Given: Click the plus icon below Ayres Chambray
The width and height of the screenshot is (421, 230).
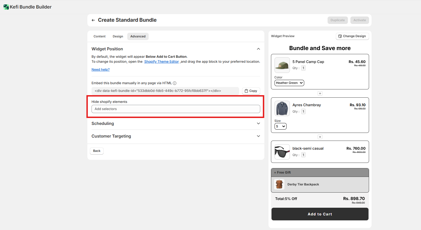Looking at the screenshot, I should tap(320, 137).
